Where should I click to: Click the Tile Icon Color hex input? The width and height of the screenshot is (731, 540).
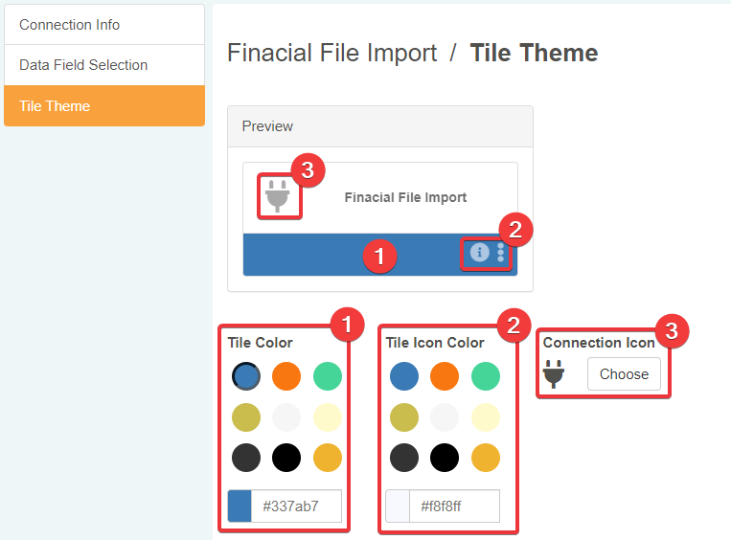pos(454,506)
